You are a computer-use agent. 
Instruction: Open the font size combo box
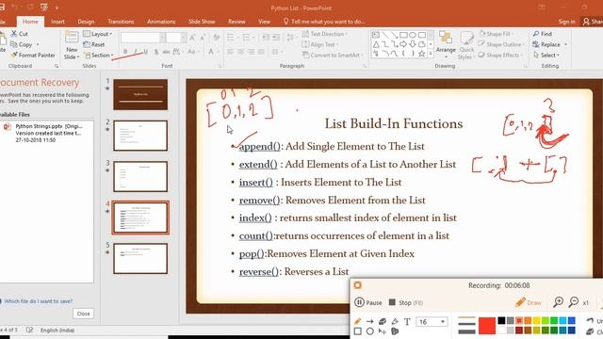176,38
